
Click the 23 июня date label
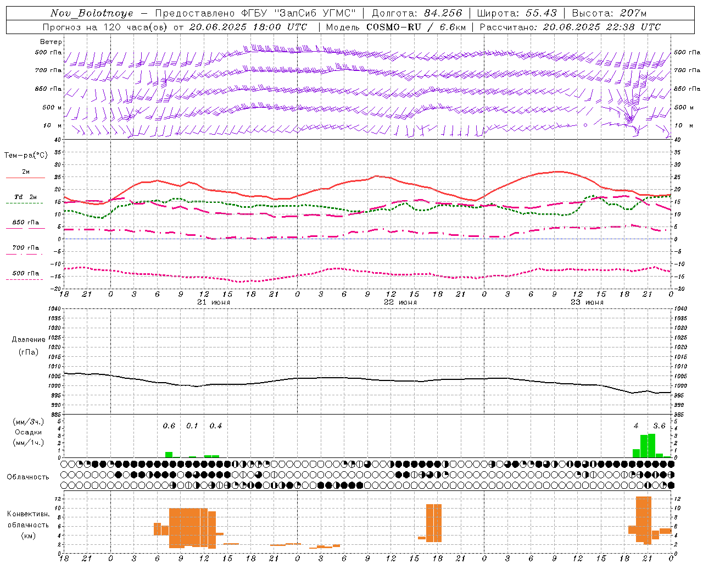pos(587,302)
